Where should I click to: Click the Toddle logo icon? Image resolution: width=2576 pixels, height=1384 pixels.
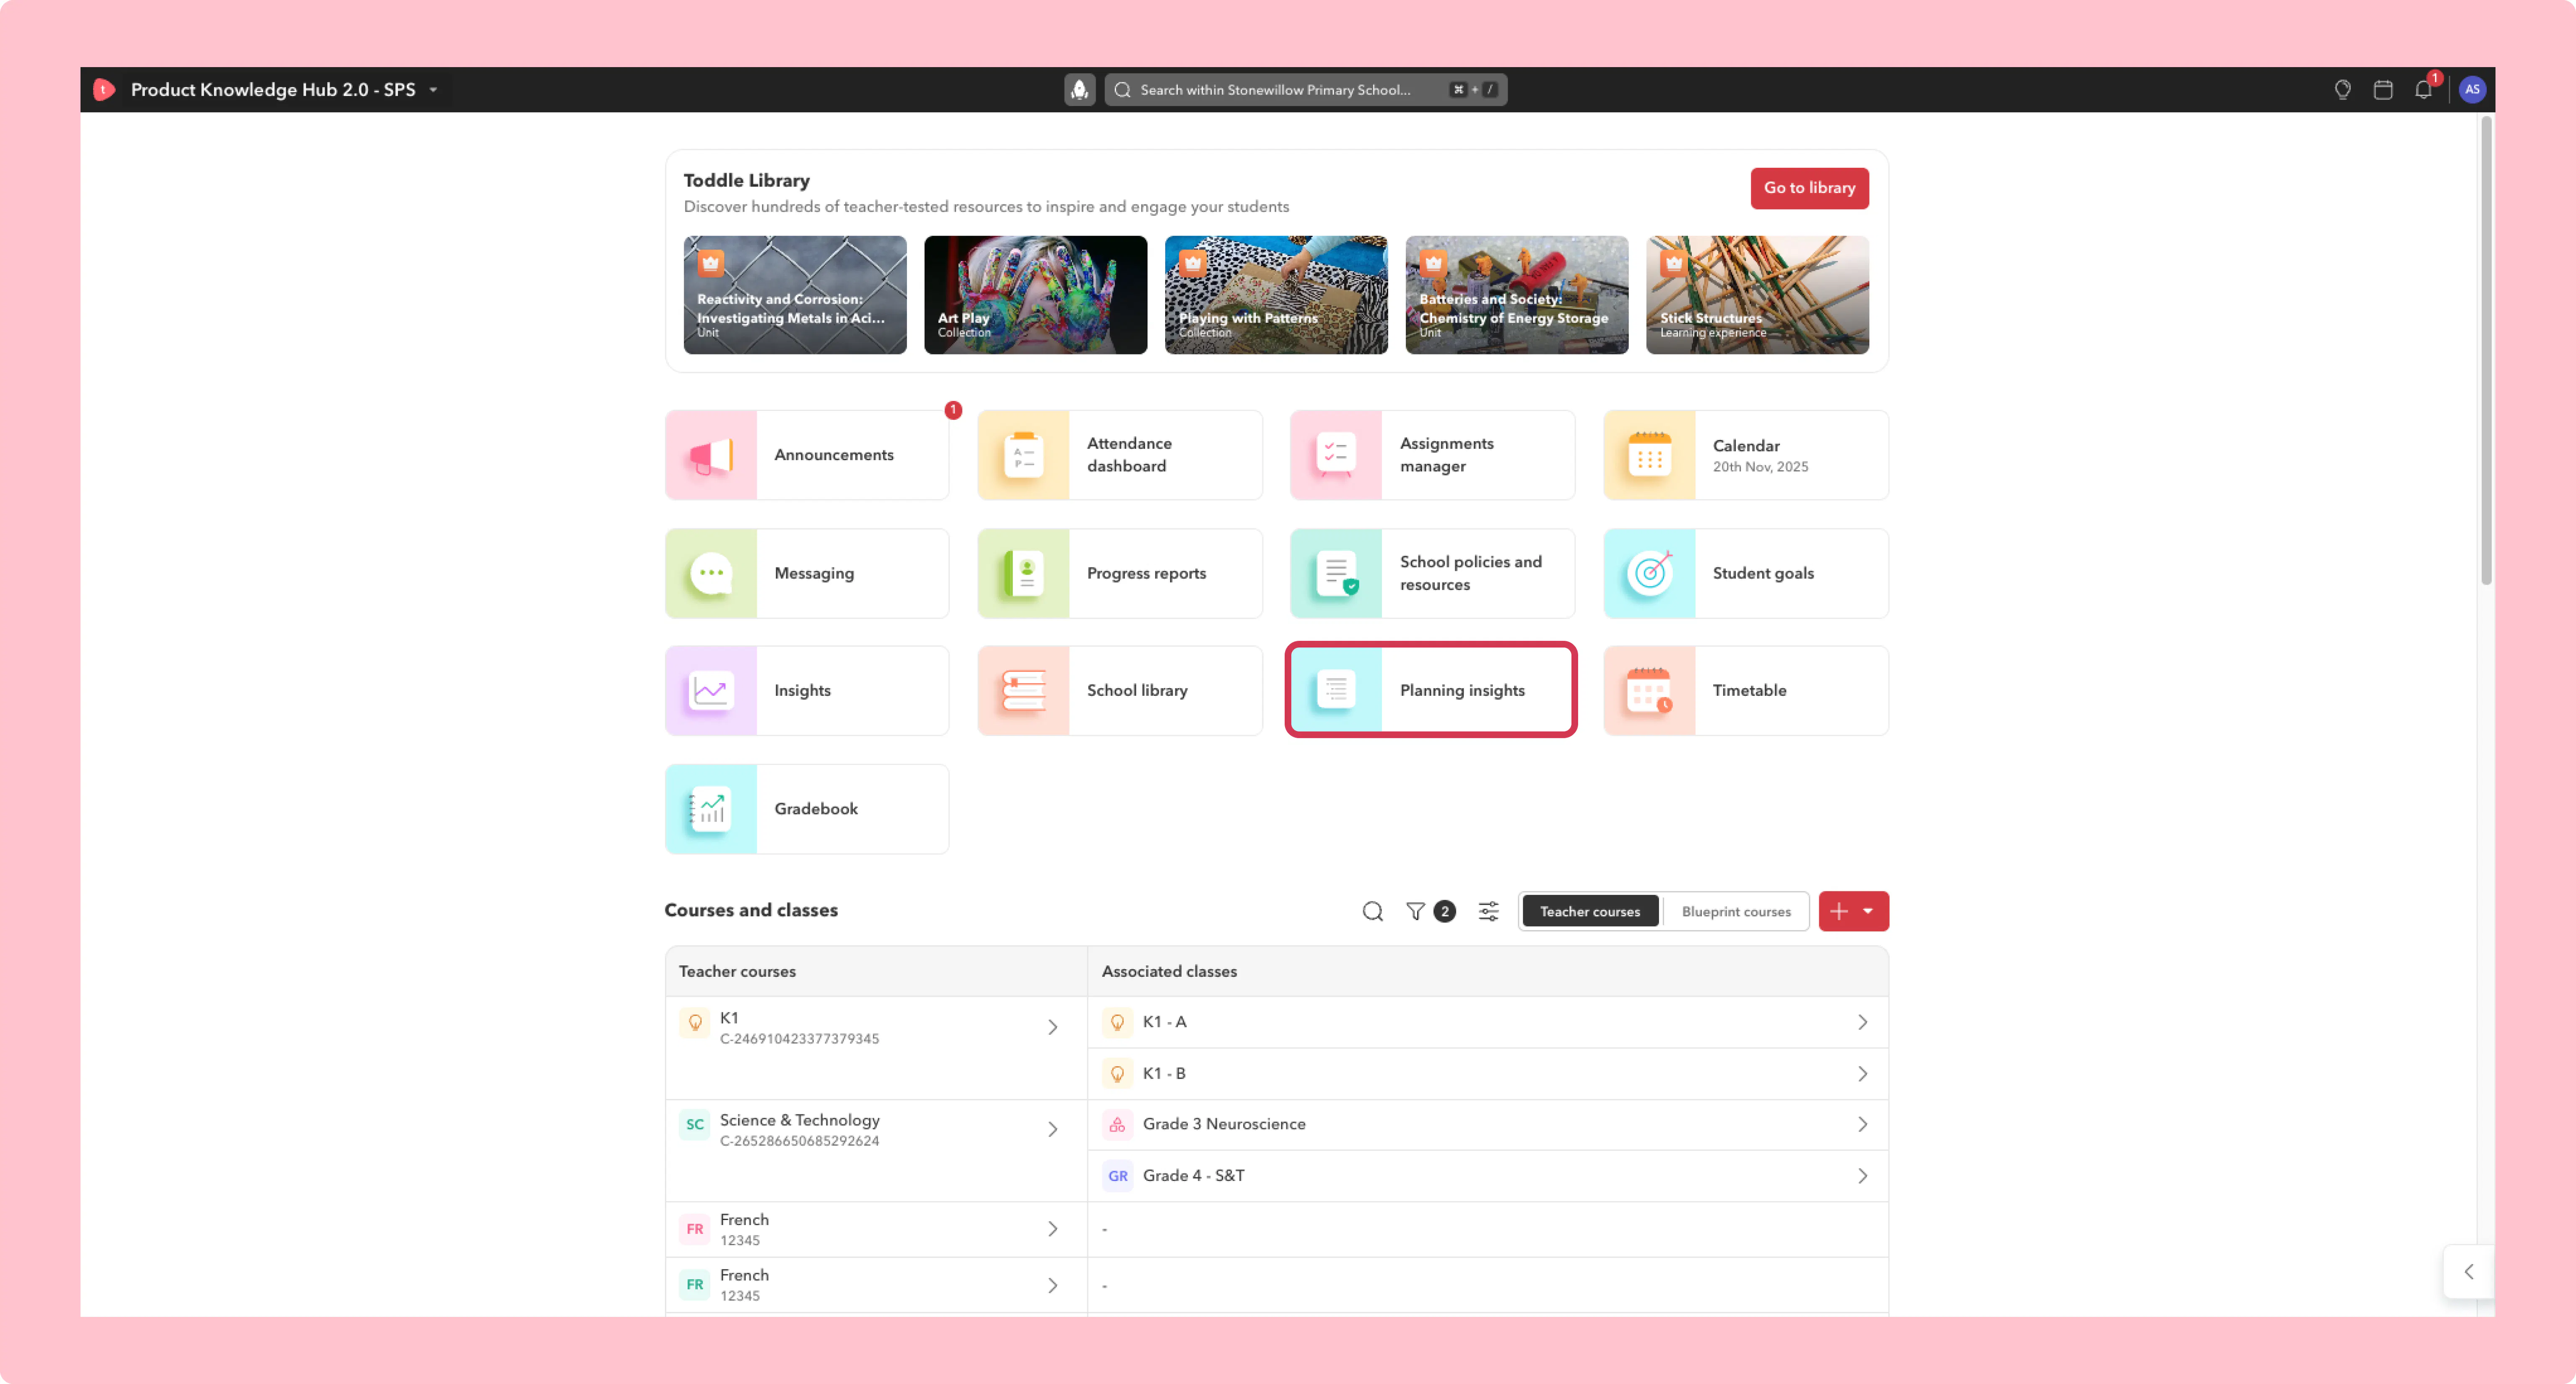click(104, 90)
